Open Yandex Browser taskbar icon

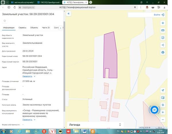(52, 131)
